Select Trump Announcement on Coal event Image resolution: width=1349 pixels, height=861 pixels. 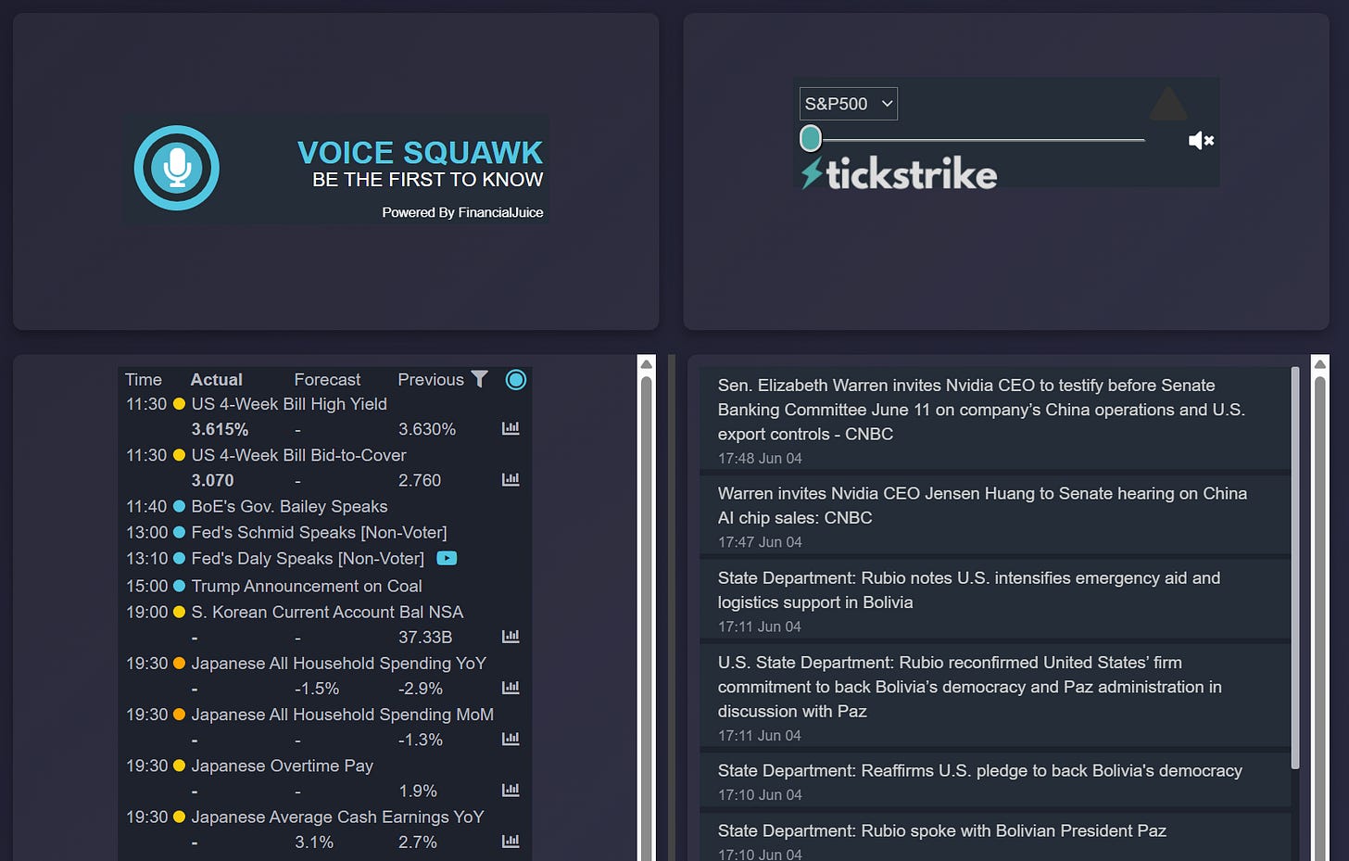306,586
